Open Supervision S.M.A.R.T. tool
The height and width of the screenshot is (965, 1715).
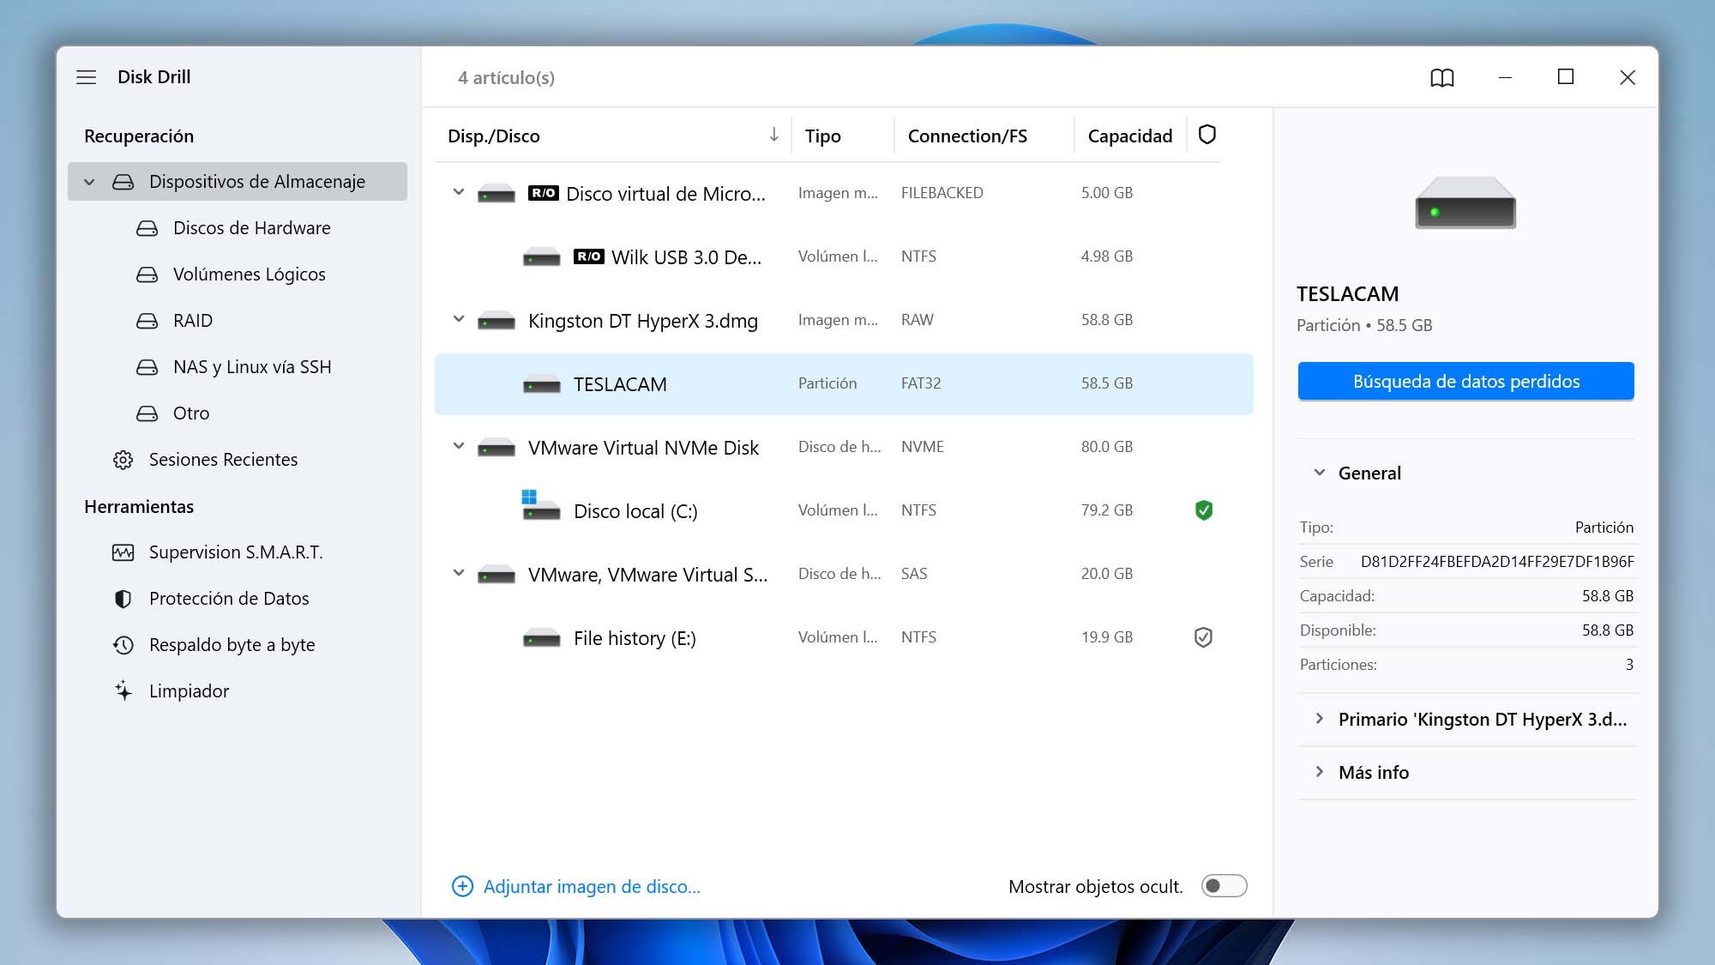[x=238, y=552]
